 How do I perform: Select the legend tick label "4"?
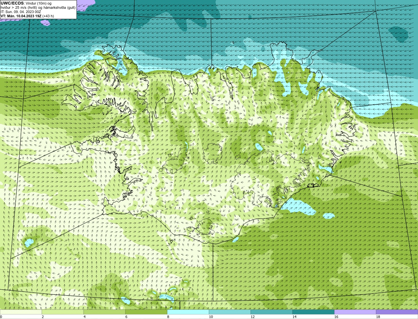(85, 317)
